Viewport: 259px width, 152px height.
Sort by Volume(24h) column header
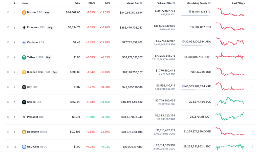pos(164,3)
